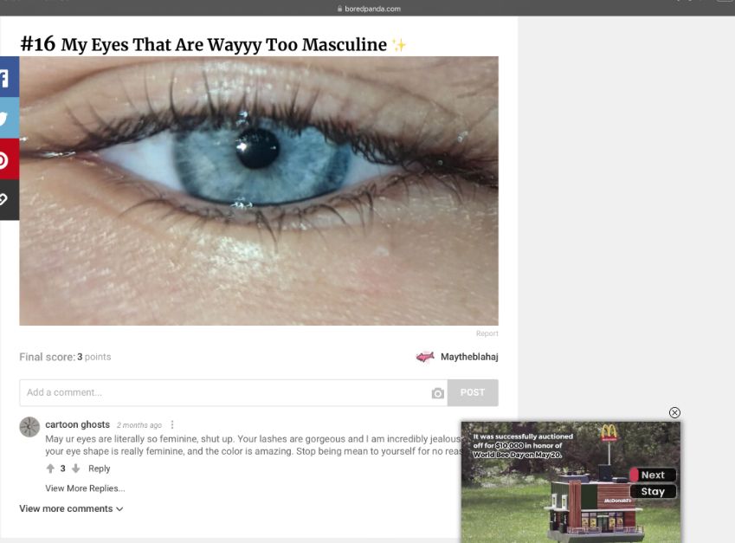Downvote cartoon ghosts' comment
The width and height of the screenshot is (735, 543).
75,469
